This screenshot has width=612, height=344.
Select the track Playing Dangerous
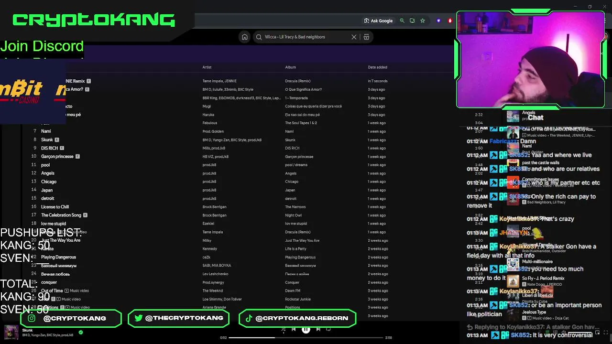coord(58,257)
